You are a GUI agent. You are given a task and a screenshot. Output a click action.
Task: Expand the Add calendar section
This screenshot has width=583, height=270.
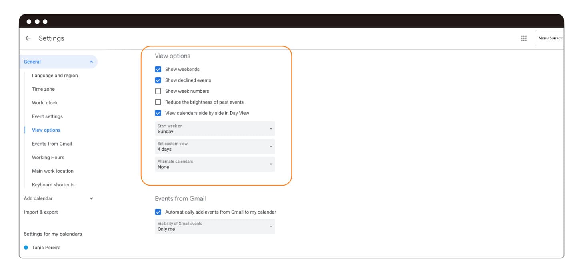[x=91, y=198]
